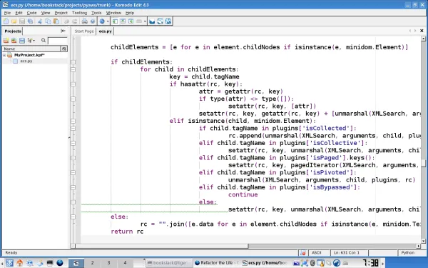Viewport: 428px width, 268px height.
Task: Click the greyed icon after pane toggles
Action: coord(139,21)
